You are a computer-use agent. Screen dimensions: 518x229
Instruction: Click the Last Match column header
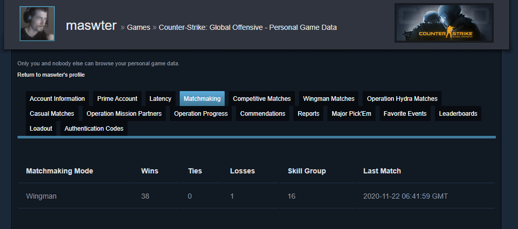(382, 171)
